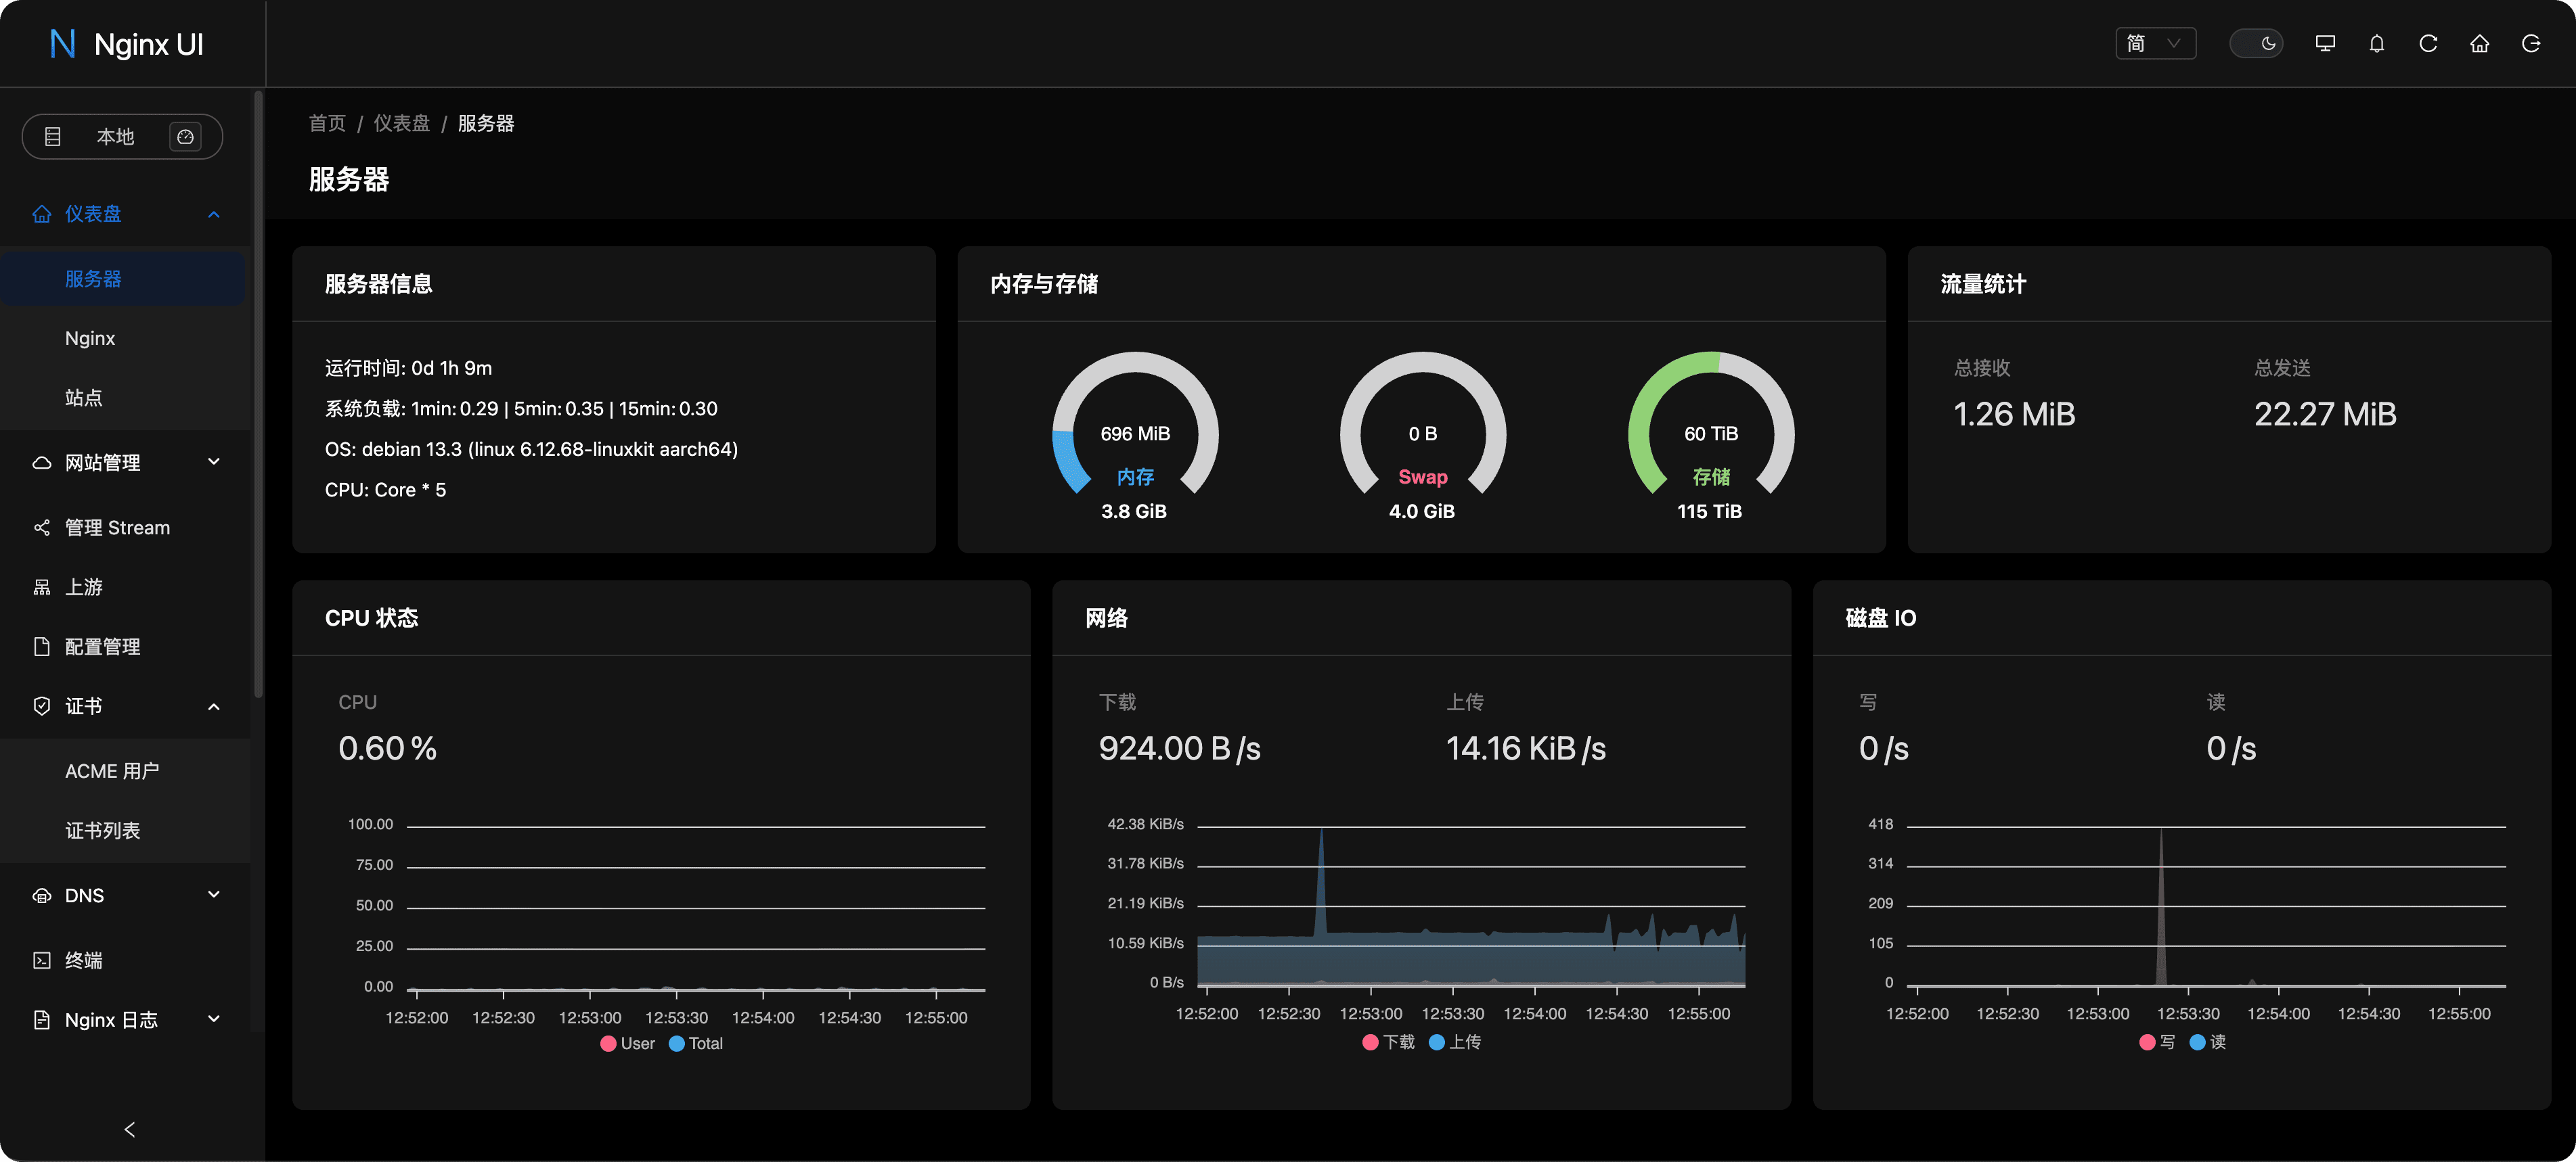Click the 内存 memory usage gauge
The width and height of the screenshot is (2576, 1162).
pyautogui.click(x=1134, y=435)
